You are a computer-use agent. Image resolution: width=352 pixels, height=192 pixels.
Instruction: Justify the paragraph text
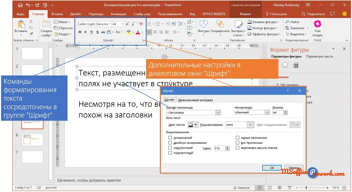click(167, 32)
